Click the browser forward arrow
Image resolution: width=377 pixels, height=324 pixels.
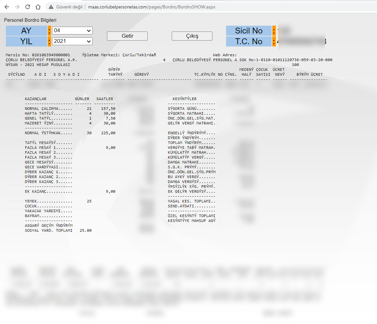point(17,7)
